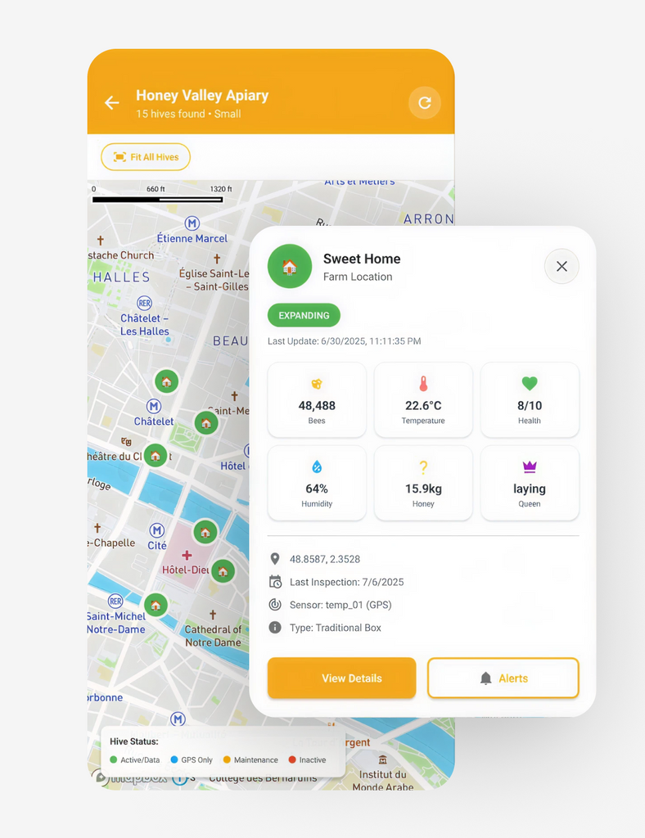Click the red Inactive legend dot
The image size is (645, 838).
click(x=291, y=759)
